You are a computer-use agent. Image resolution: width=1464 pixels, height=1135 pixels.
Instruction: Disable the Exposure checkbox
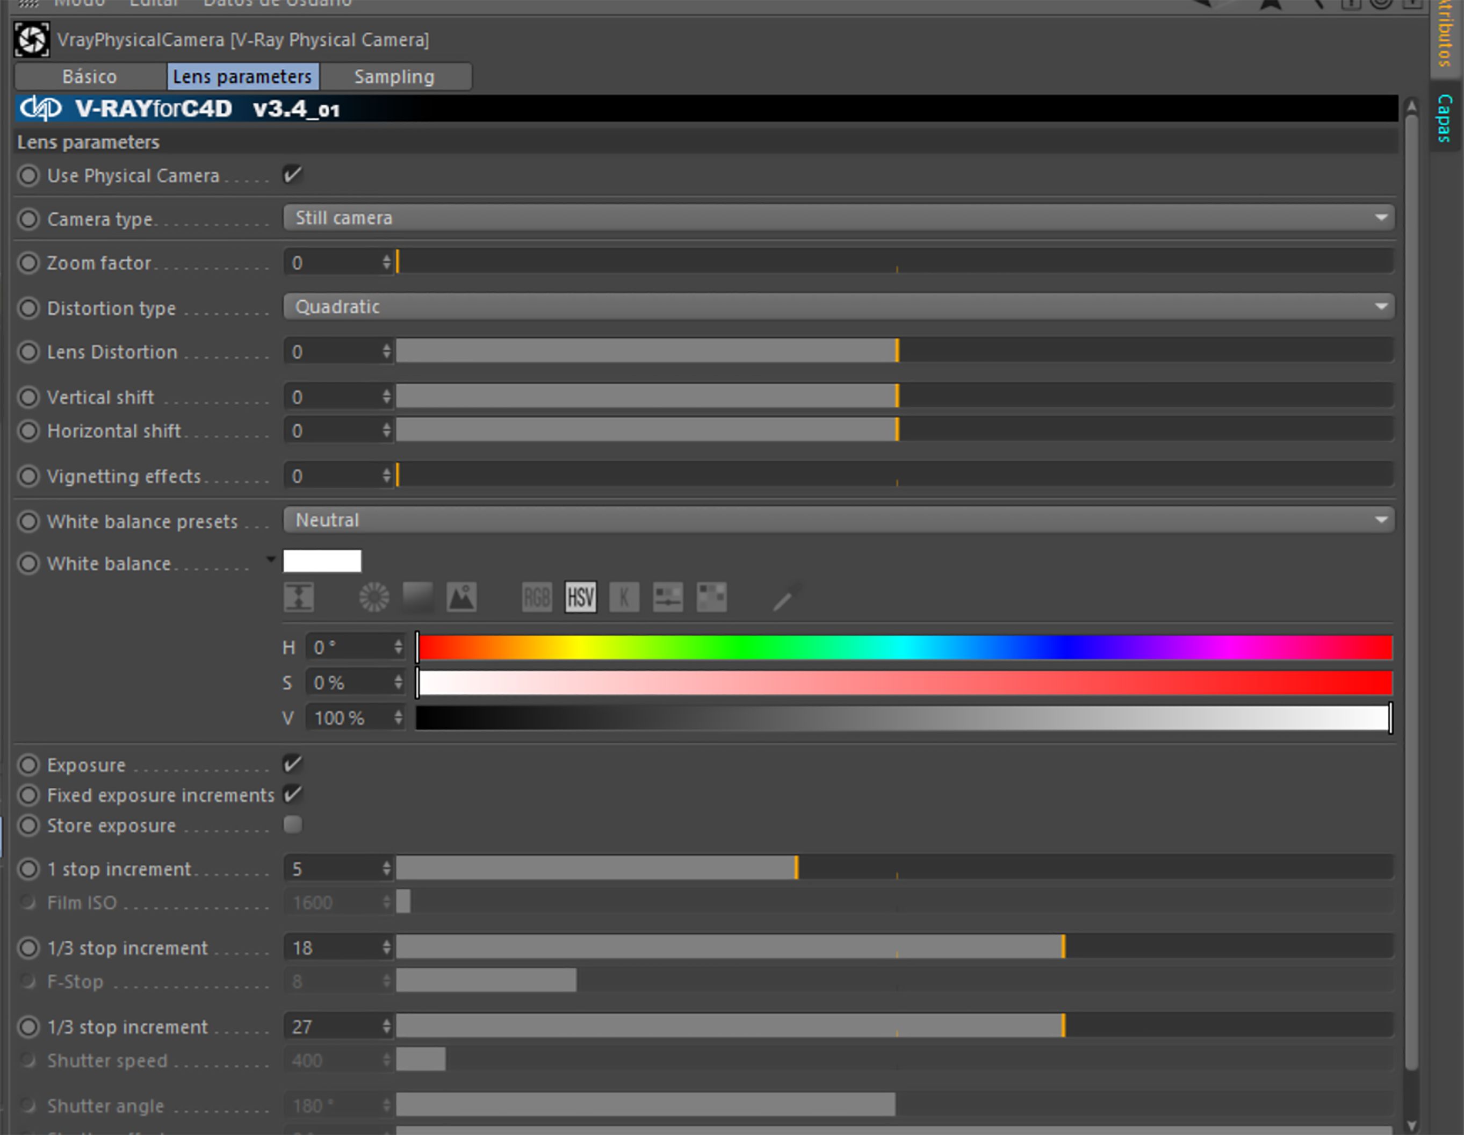tap(292, 764)
